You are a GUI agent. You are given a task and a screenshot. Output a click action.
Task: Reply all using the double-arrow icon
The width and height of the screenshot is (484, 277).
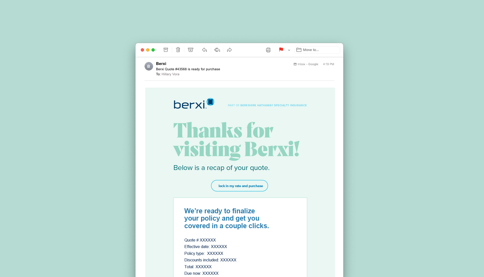point(217,50)
